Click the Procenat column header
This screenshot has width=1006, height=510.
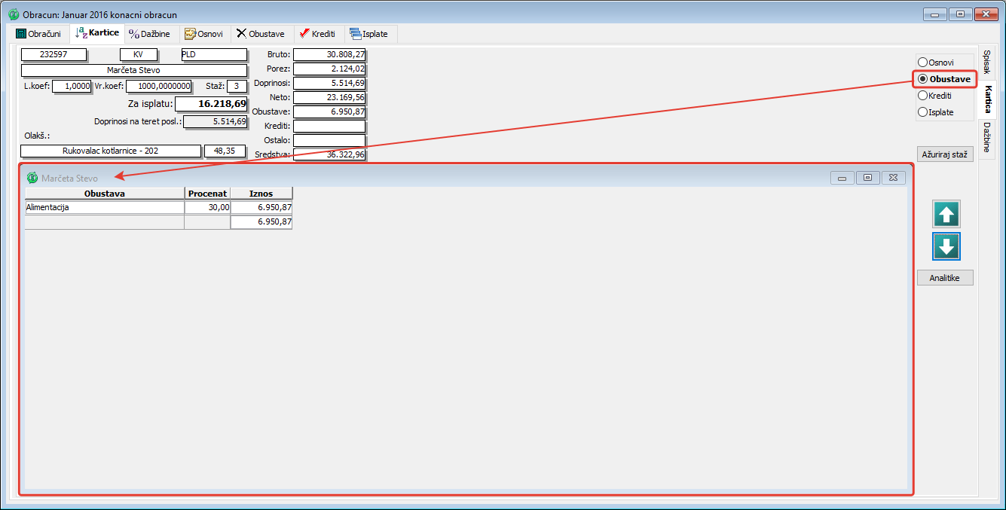(x=207, y=194)
